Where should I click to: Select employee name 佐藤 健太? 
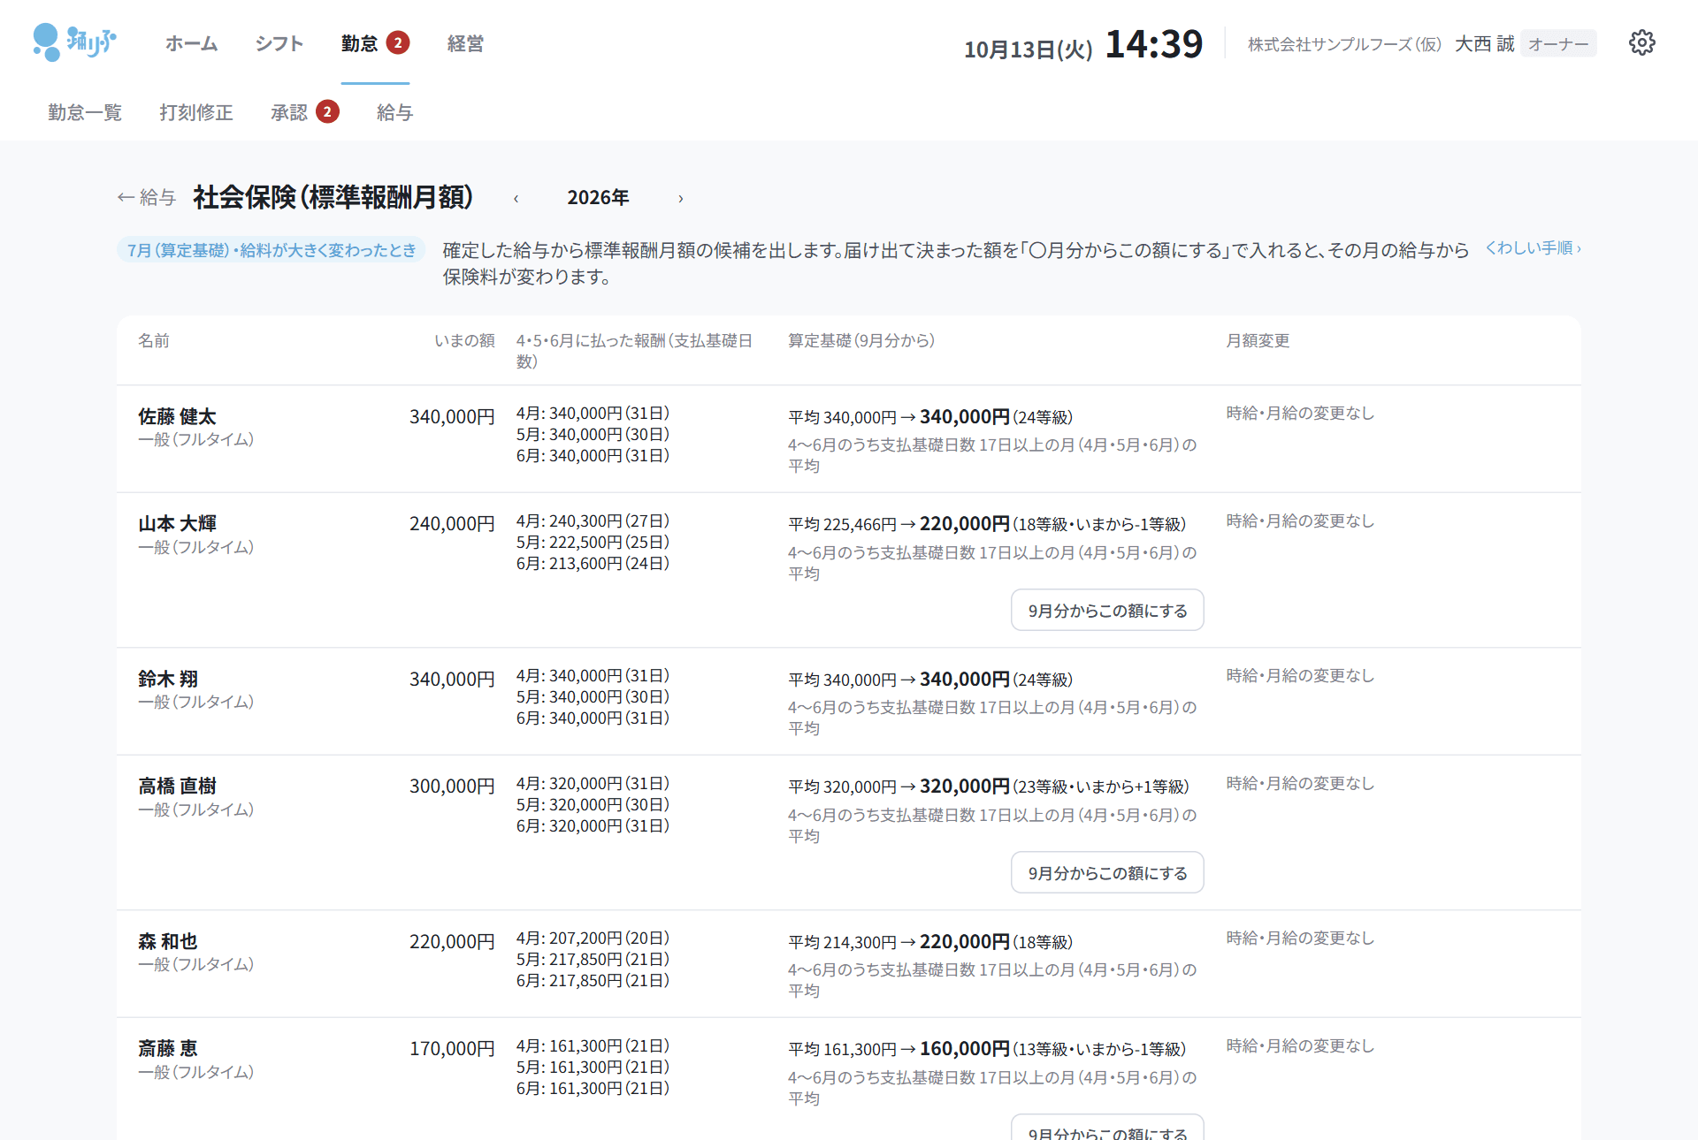tap(177, 416)
